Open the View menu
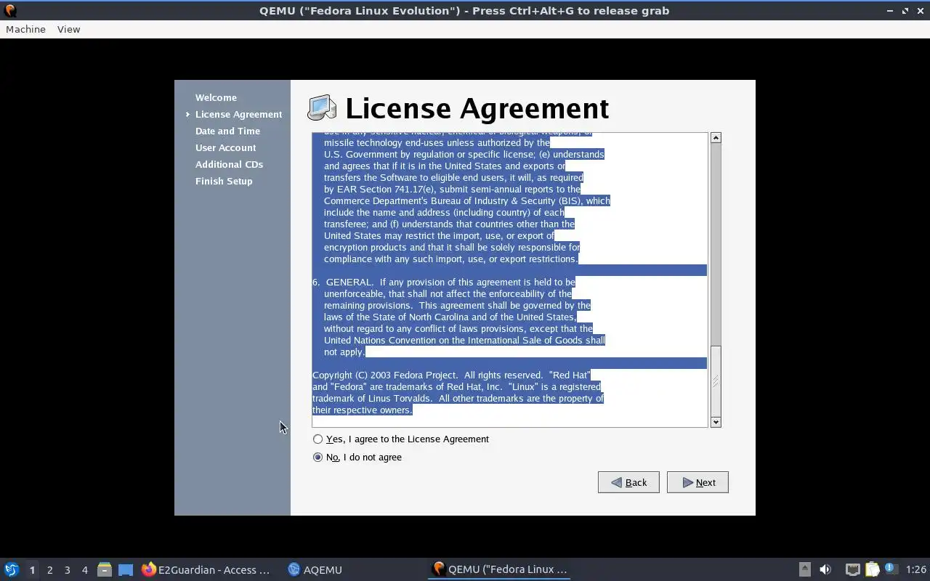 point(68,29)
